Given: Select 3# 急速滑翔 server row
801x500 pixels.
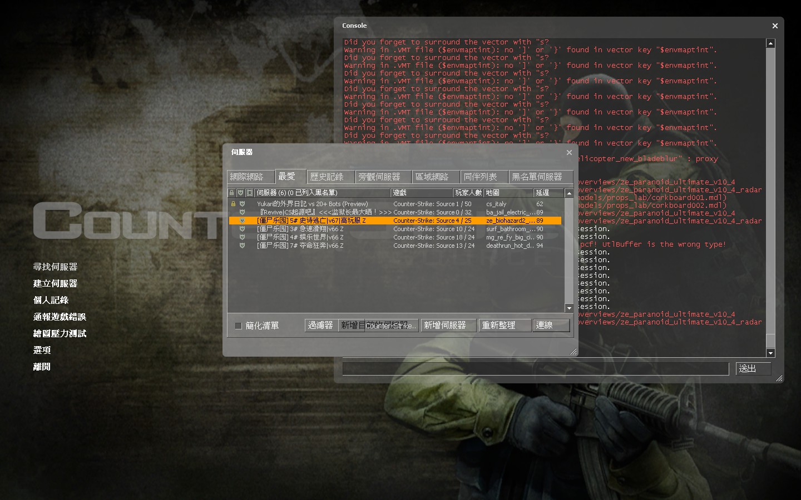Looking at the screenshot, I should tap(395, 229).
